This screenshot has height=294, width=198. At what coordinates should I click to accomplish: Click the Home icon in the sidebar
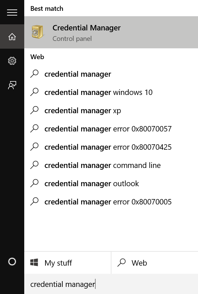click(12, 36)
